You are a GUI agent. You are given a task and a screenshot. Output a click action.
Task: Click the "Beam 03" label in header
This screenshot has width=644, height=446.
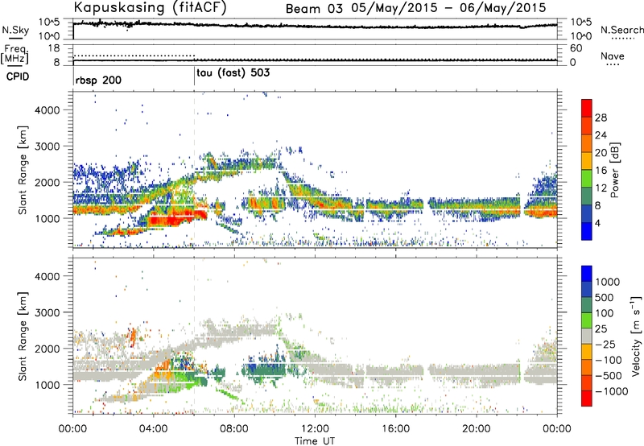click(x=314, y=9)
